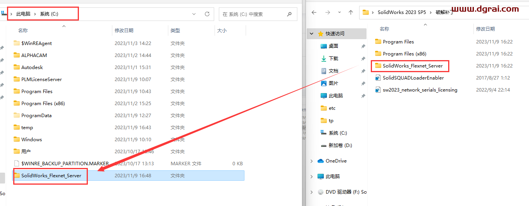Click date 2017/8/27 1:12 cell

tap(493, 78)
